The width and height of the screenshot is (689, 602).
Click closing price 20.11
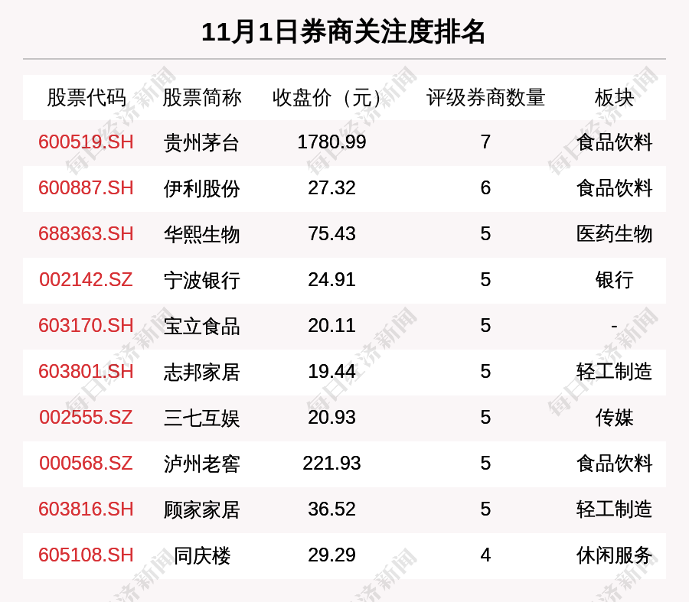click(331, 326)
